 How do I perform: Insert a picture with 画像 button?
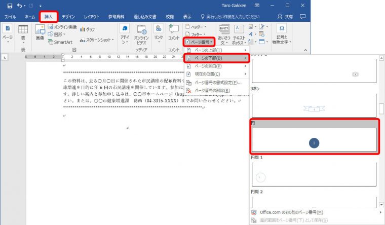click(x=40, y=32)
